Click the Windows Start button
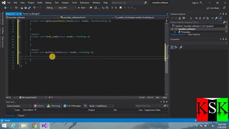The width and height of the screenshot is (229, 129). (4, 126)
